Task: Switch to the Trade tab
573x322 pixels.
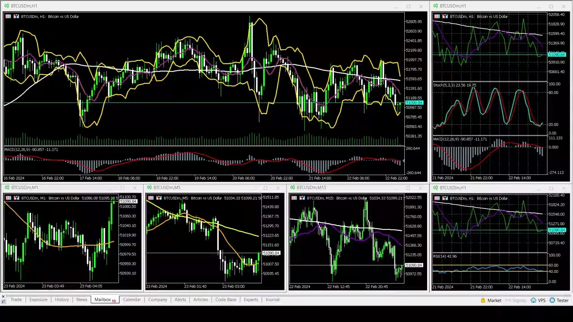Action: pos(16,300)
